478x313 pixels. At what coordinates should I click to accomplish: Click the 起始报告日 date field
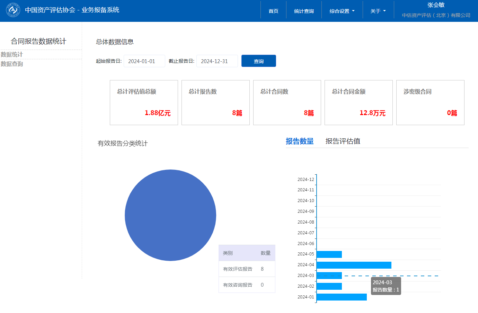pyautogui.click(x=144, y=61)
